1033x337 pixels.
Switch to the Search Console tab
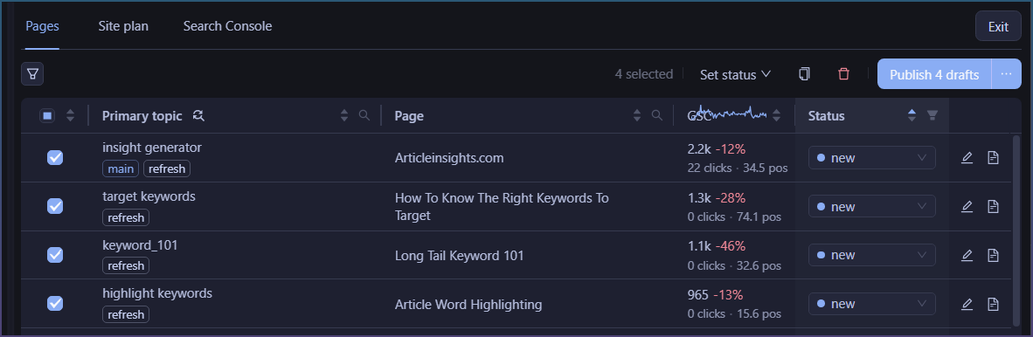[227, 26]
